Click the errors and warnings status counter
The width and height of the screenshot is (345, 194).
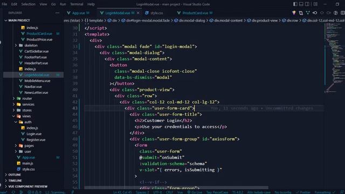click(x=34, y=192)
